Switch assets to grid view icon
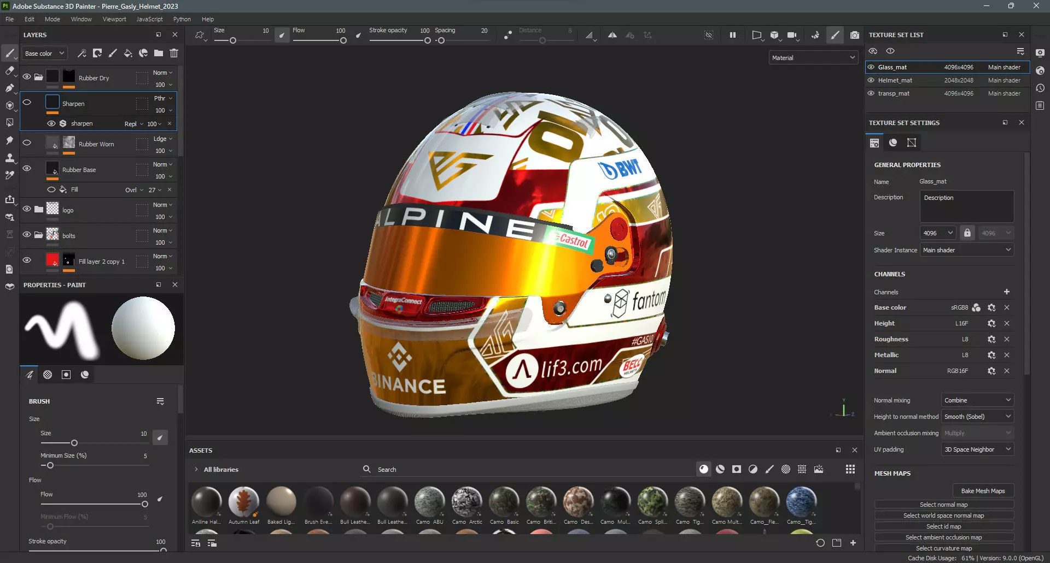Image resolution: width=1050 pixels, height=563 pixels. 850,469
